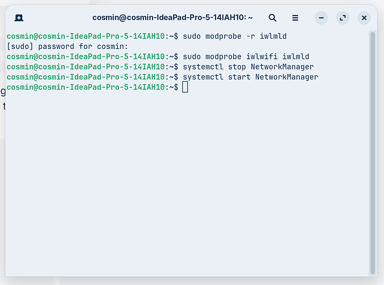
Task: Click the 'systemctl start NetworkManager' command
Action: pyautogui.click(x=250, y=77)
